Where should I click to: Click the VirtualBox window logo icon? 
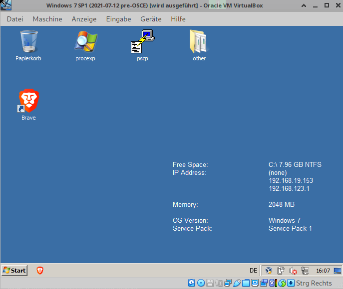click(x=6, y=5)
